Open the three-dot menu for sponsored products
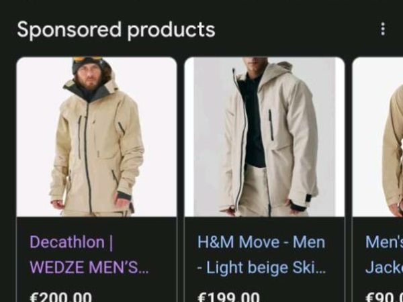The image size is (403, 302). pos(383,29)
